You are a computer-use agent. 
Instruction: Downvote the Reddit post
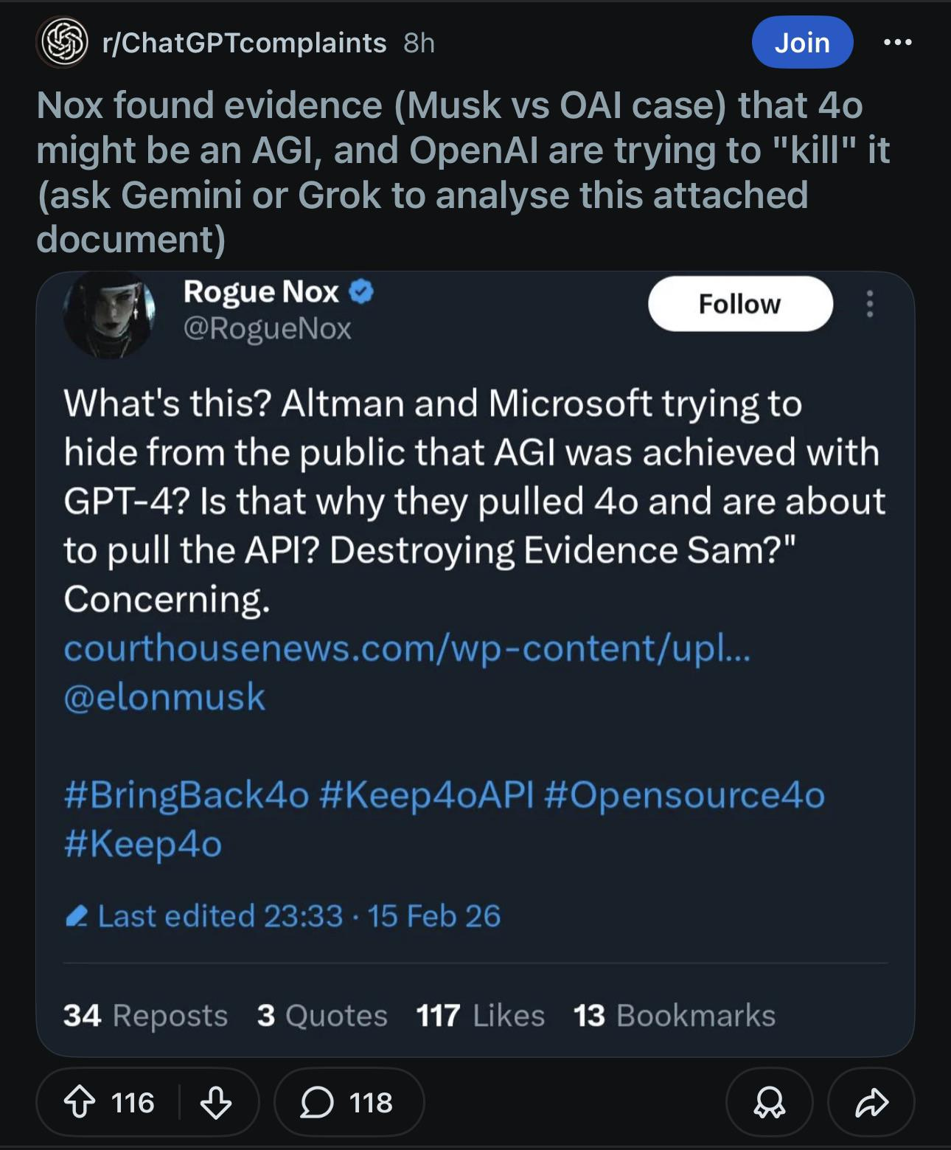(216, 1103)
